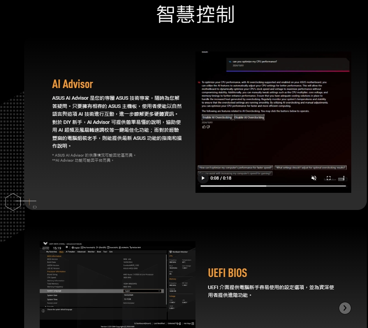Open the video's three-dot more options menu
The height and width of the screenshot is (328, 368).
click(x=344, y=178)
